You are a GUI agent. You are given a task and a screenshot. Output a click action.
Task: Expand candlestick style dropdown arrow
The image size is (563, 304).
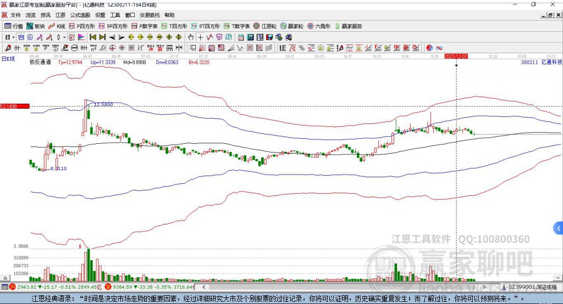(64, 37)
